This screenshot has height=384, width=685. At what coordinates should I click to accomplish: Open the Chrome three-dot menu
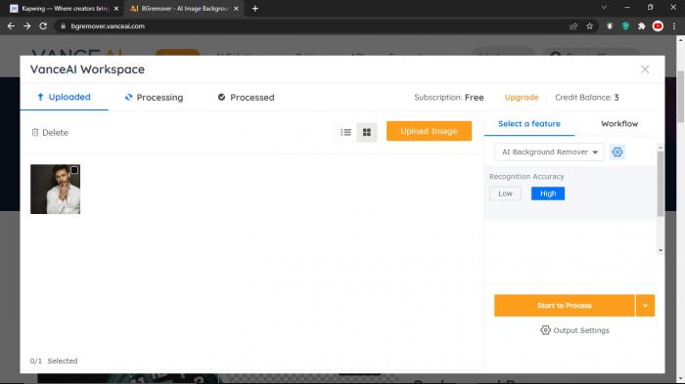tap(674, 26)
